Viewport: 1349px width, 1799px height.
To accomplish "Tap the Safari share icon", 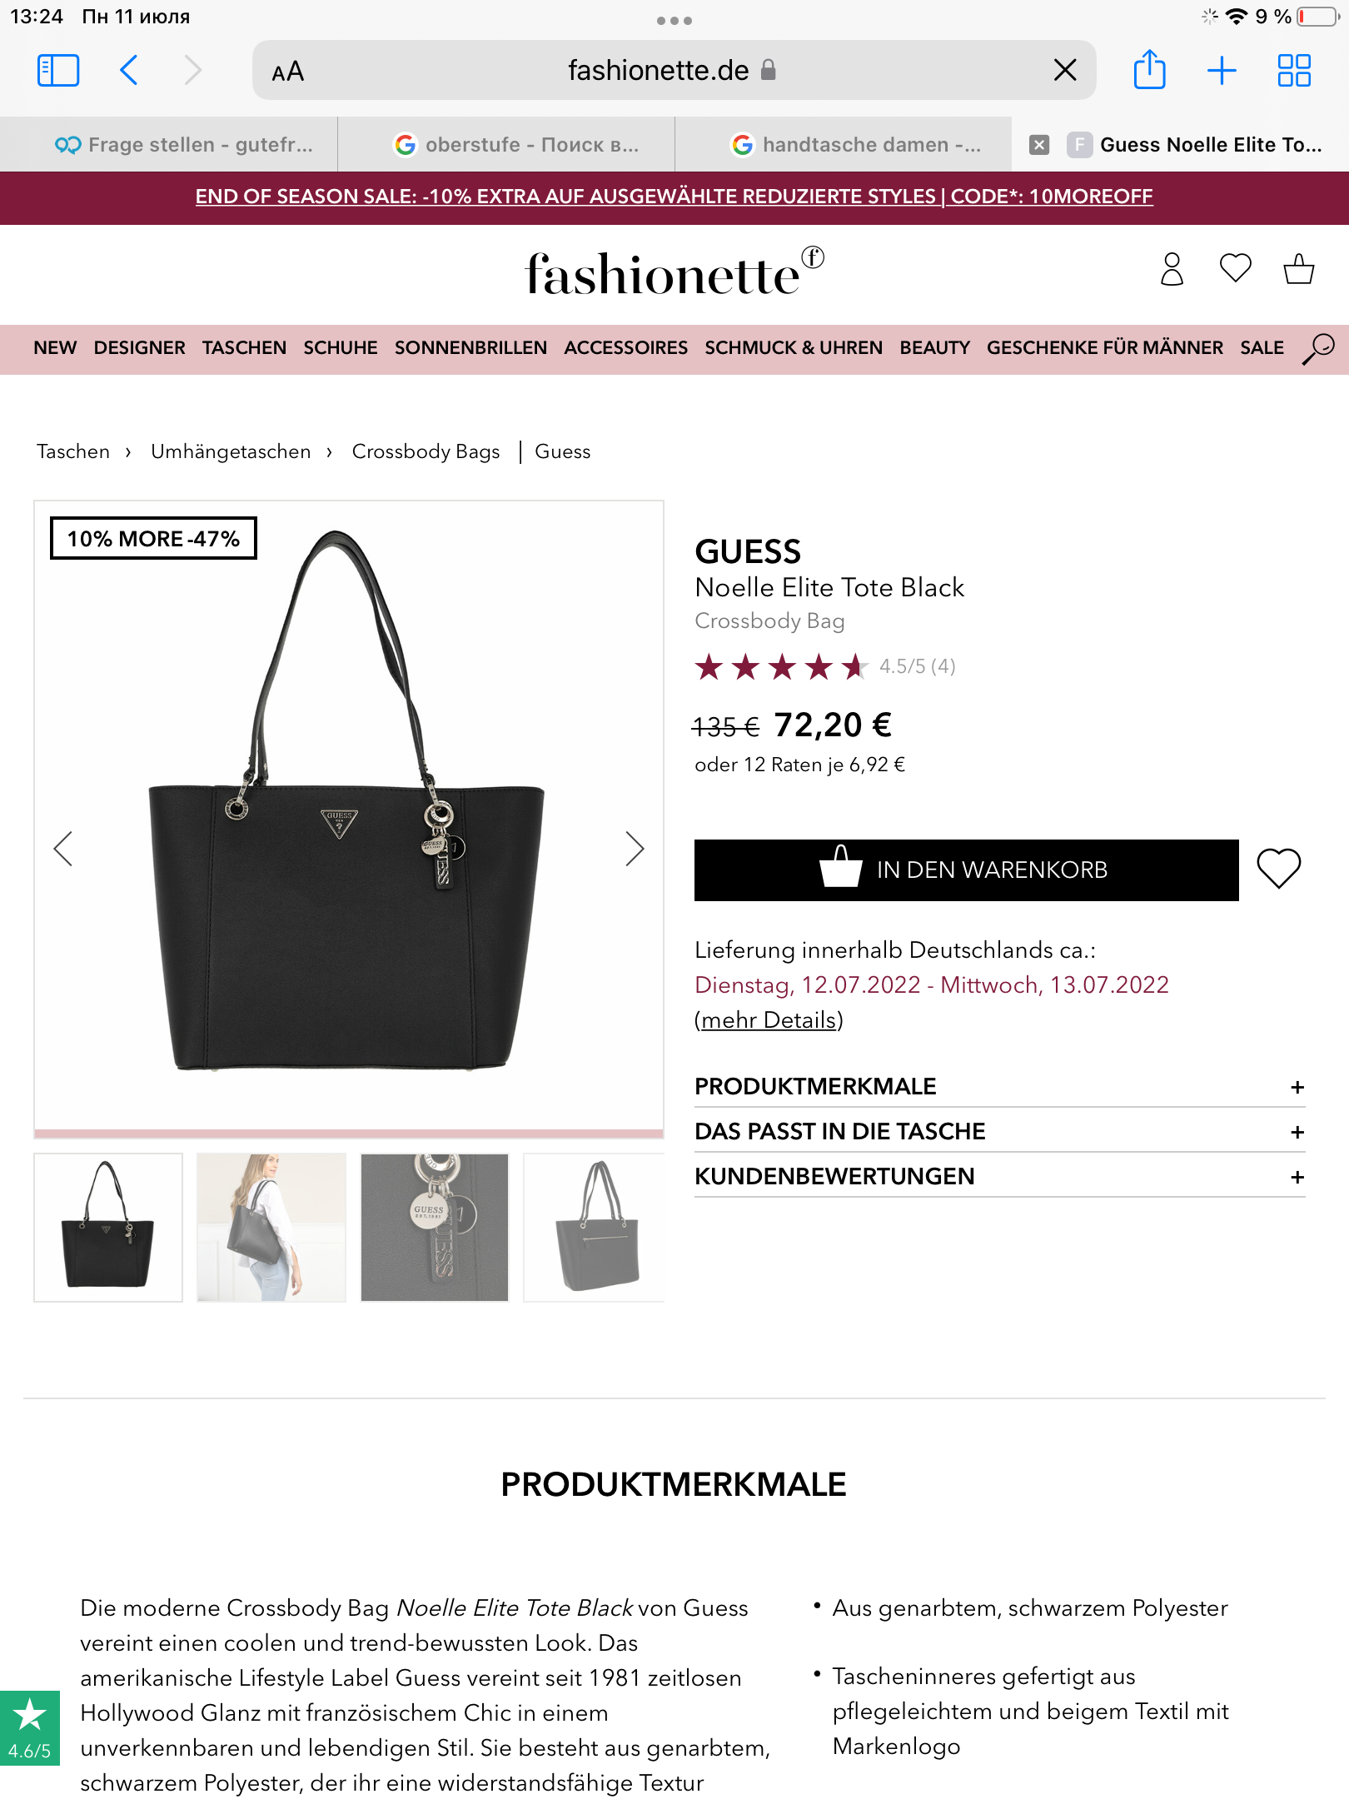I will (1149, 69).
